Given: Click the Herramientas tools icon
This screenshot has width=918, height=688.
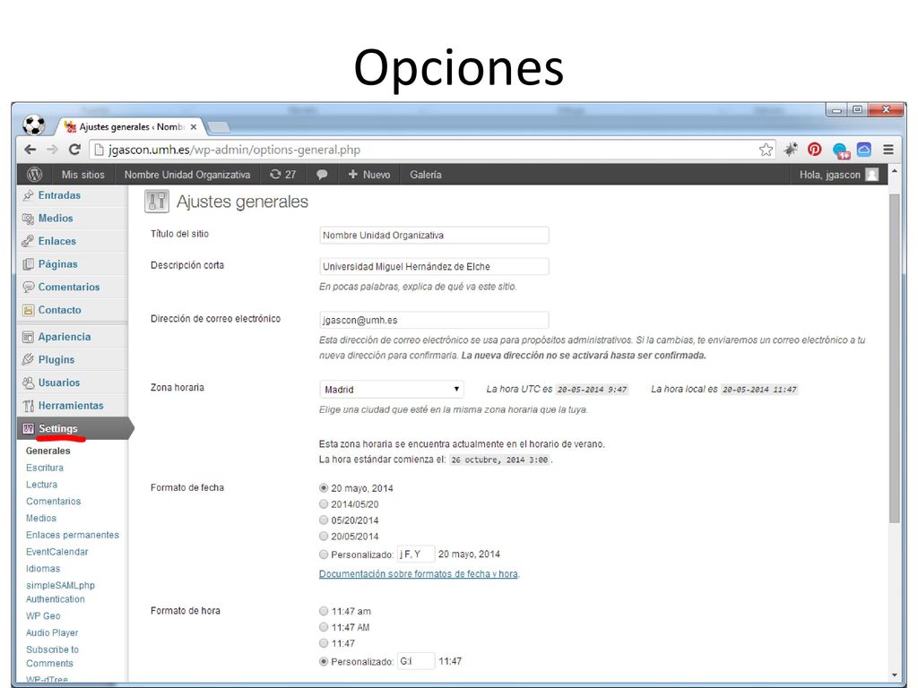Looking at the screenshot, I should point(28,406).
